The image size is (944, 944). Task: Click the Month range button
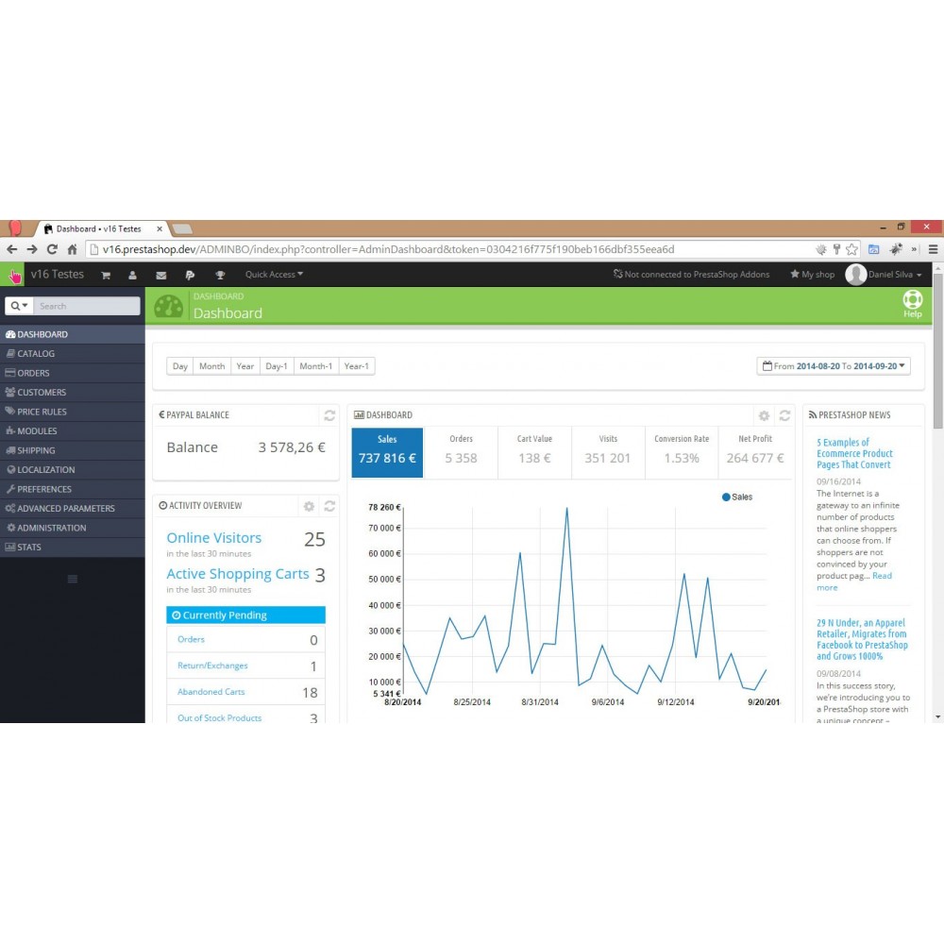tap(211, 366)
